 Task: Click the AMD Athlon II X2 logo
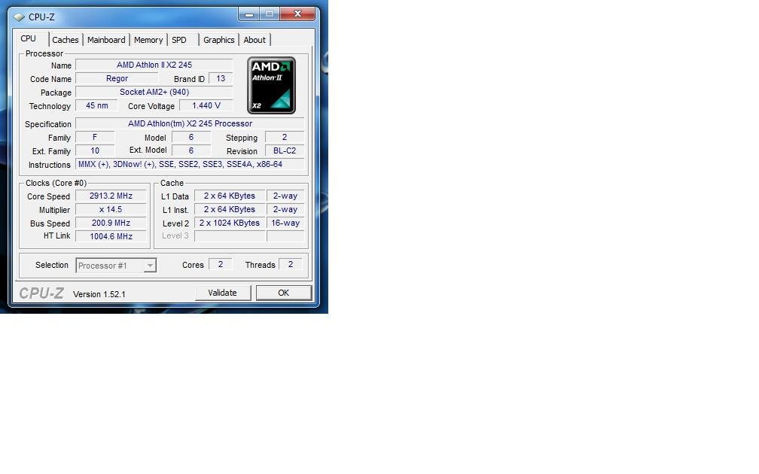tap(271, 86)
